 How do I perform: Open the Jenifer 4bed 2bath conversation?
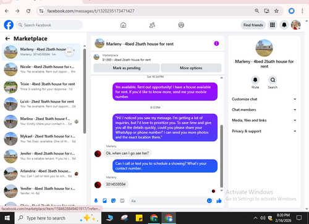[41, 157]
